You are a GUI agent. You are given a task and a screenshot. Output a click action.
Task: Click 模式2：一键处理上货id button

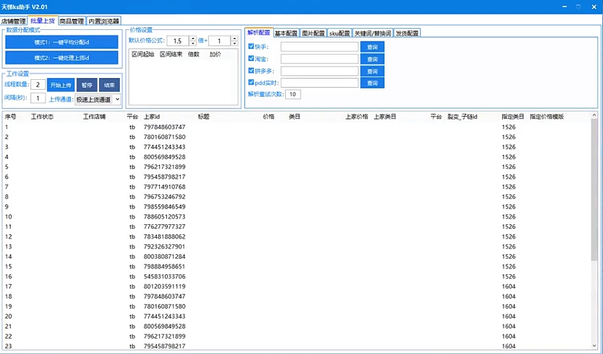62,58
